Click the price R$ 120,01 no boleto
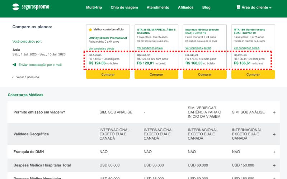 (151, 63)
